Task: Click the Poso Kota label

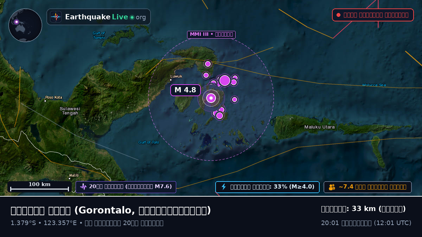Action: (x=53, y=97)
